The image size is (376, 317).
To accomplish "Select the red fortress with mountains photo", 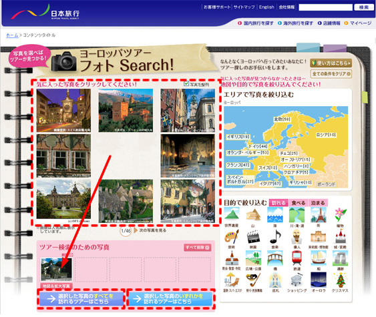I will point(126,111).
